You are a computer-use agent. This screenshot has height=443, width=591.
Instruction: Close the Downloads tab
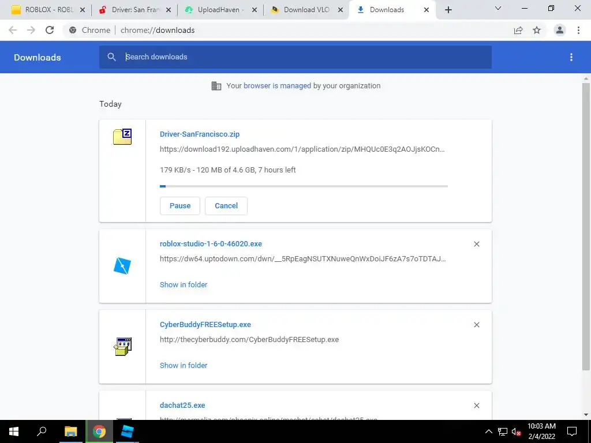(x=427, y=10)
